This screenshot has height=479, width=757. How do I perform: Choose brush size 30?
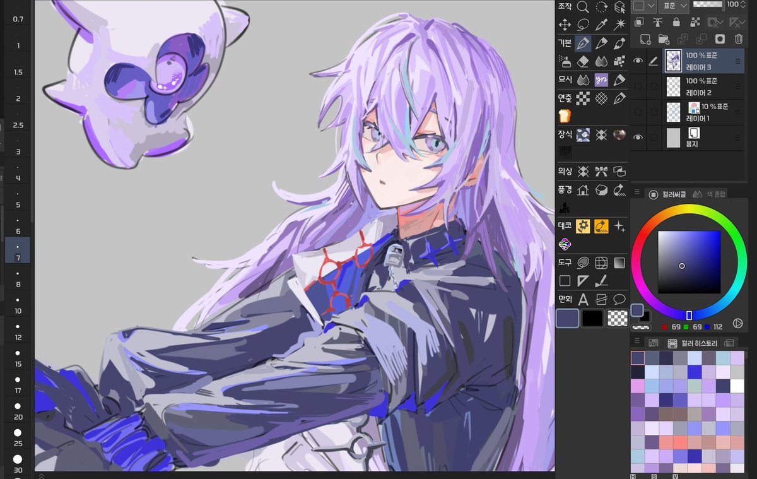click(x=18, y=463)
